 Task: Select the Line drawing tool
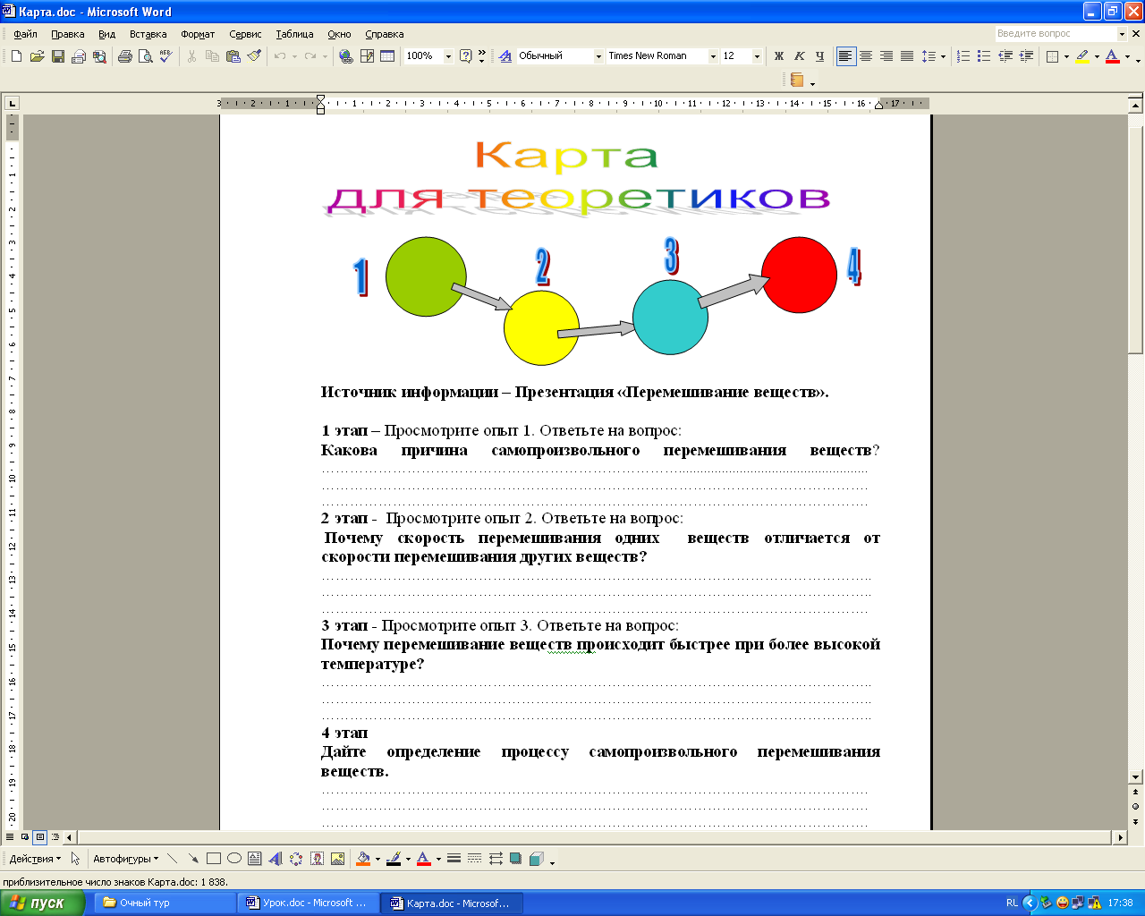tap(172, 859)
